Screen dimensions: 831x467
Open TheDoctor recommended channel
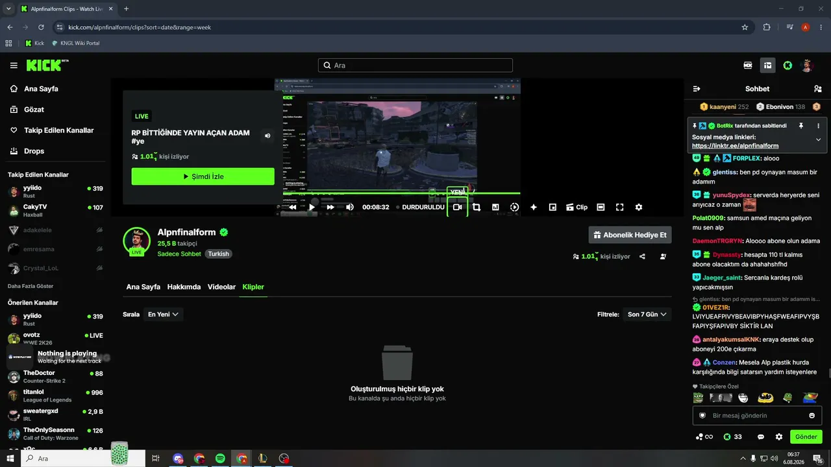coord(55,377)
